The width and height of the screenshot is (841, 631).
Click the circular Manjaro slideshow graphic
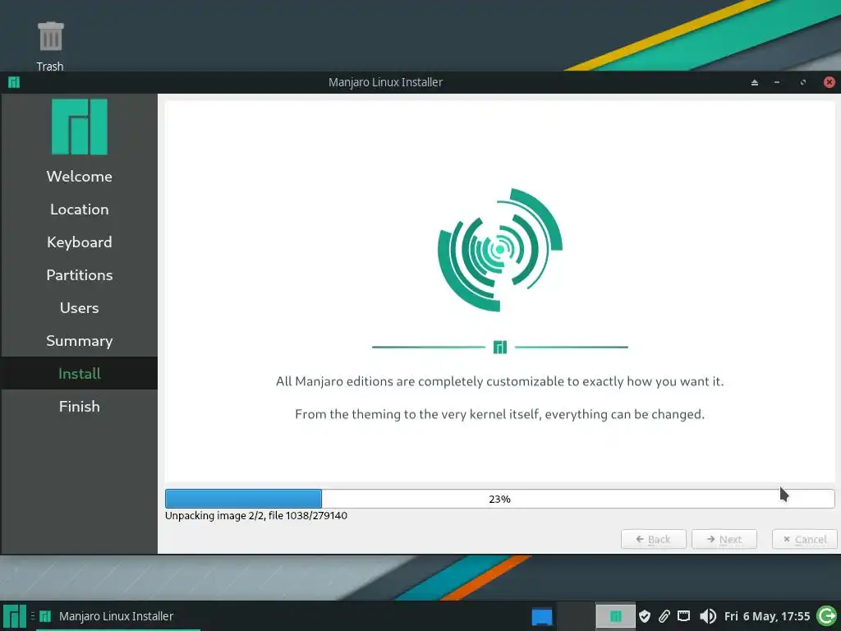click(500, 250)
